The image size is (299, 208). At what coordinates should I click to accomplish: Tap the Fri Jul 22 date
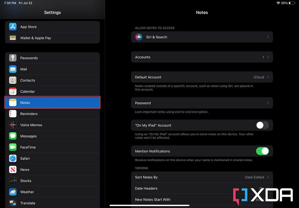[25, 3]
